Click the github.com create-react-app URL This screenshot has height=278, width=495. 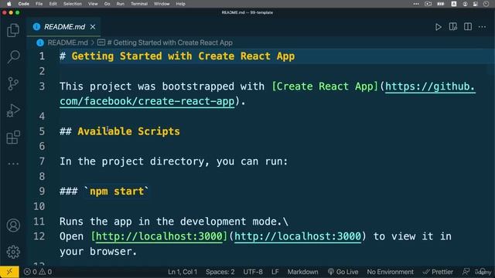(268, 94)
